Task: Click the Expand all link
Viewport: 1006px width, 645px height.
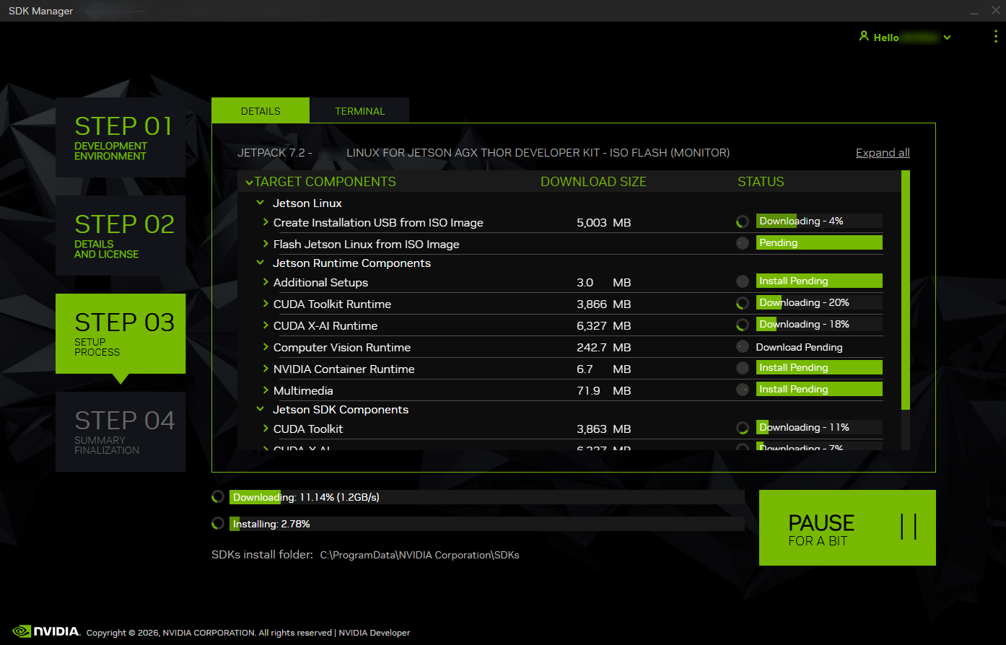Action: [883, 153]
